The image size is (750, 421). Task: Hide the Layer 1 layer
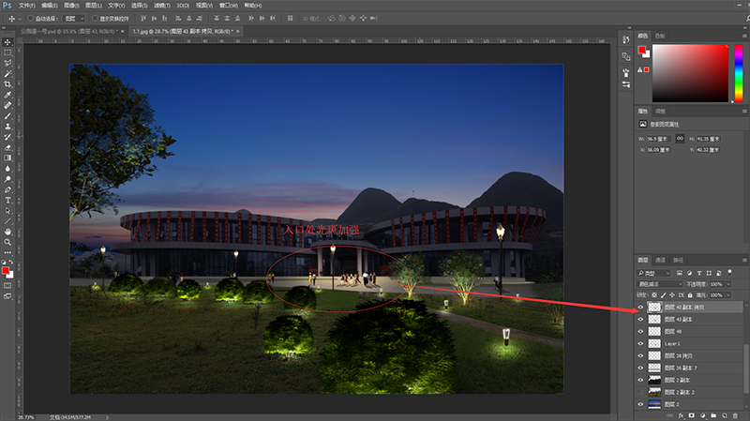point(641,344)
